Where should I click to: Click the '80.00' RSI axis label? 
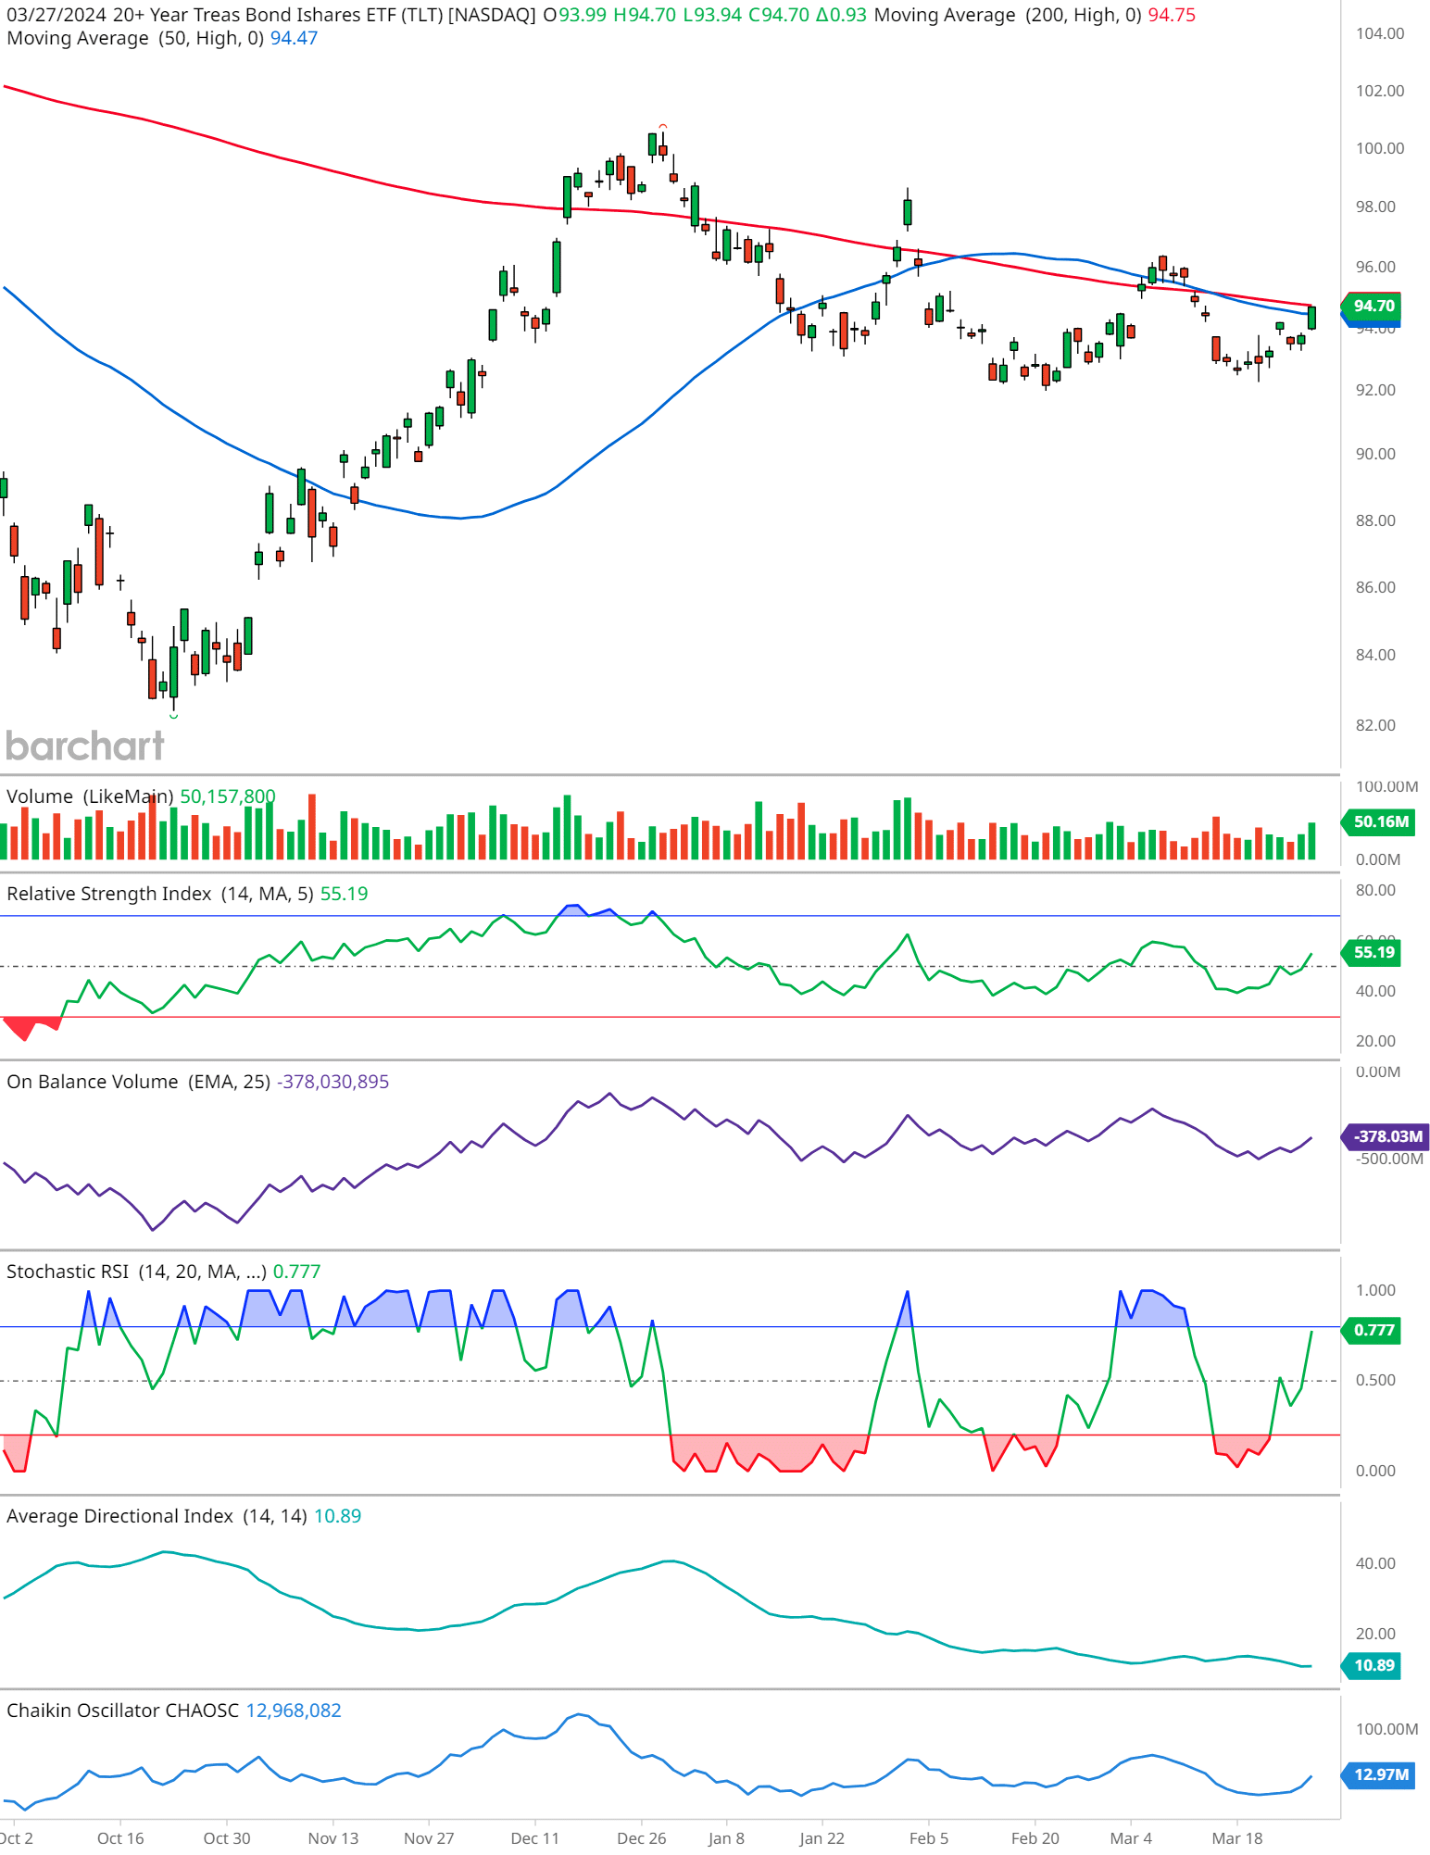pyautogui.click(x=1375, y=890)
